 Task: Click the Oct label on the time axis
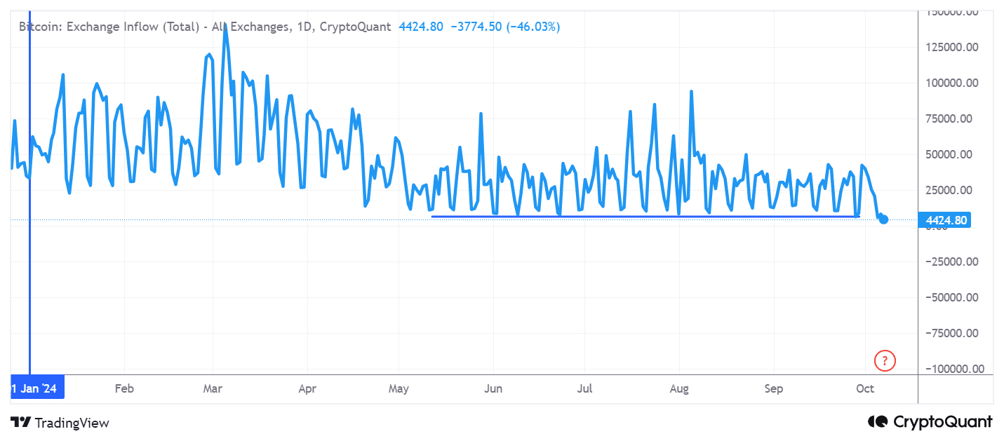(x=865, y=388)
